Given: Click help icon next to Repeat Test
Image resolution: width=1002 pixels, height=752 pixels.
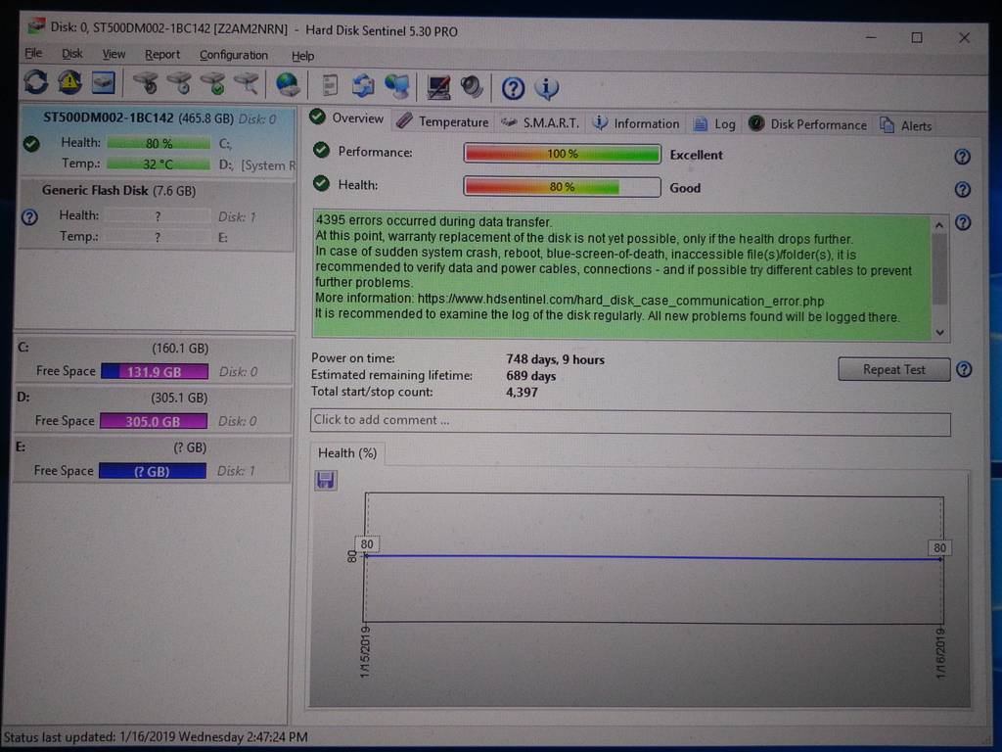Looking at the screenshot, I should click(x=964, y=369).
